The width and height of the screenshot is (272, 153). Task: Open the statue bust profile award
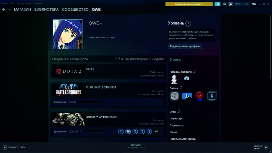pyautogui.click(x=174, y=79)
